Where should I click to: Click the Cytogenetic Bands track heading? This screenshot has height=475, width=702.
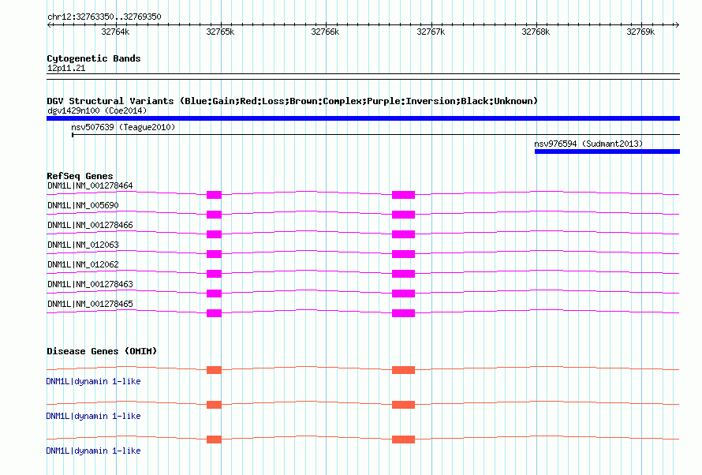(94, 58)
